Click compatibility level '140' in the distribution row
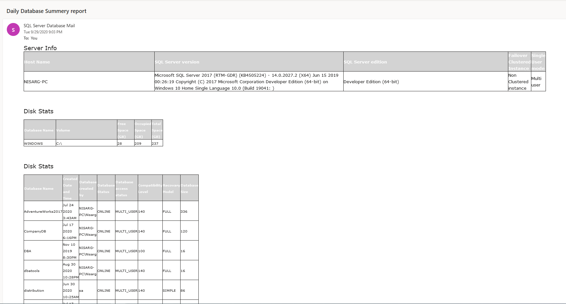The height and width of the screenshot is (304, 566). click(150, 290)
